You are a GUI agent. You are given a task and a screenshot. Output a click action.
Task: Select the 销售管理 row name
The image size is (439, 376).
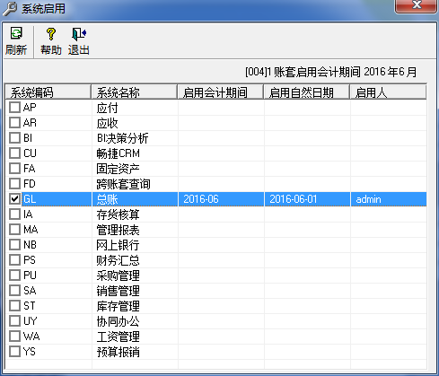coord(119,291)
